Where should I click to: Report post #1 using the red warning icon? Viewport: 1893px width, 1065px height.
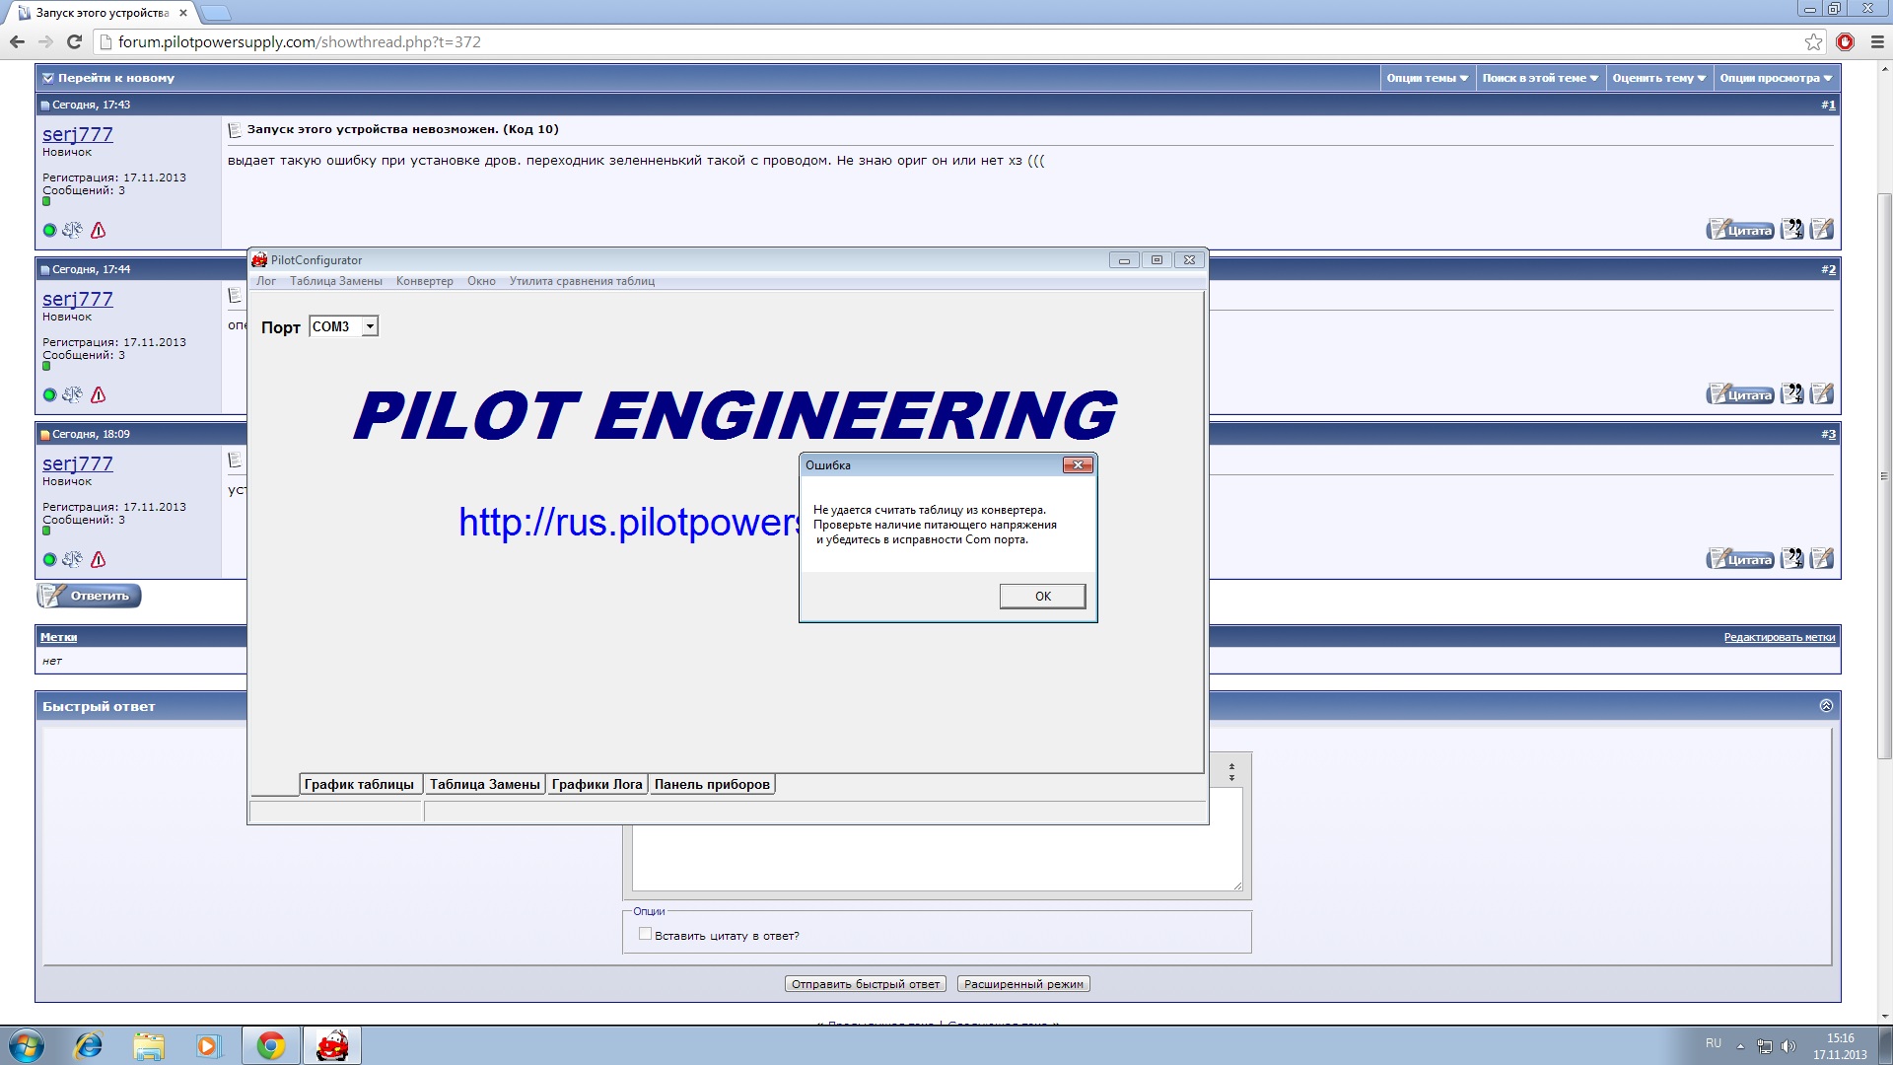point(98,230)
